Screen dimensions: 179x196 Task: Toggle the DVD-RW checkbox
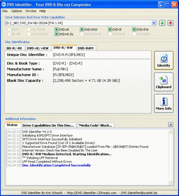[134, 29]
